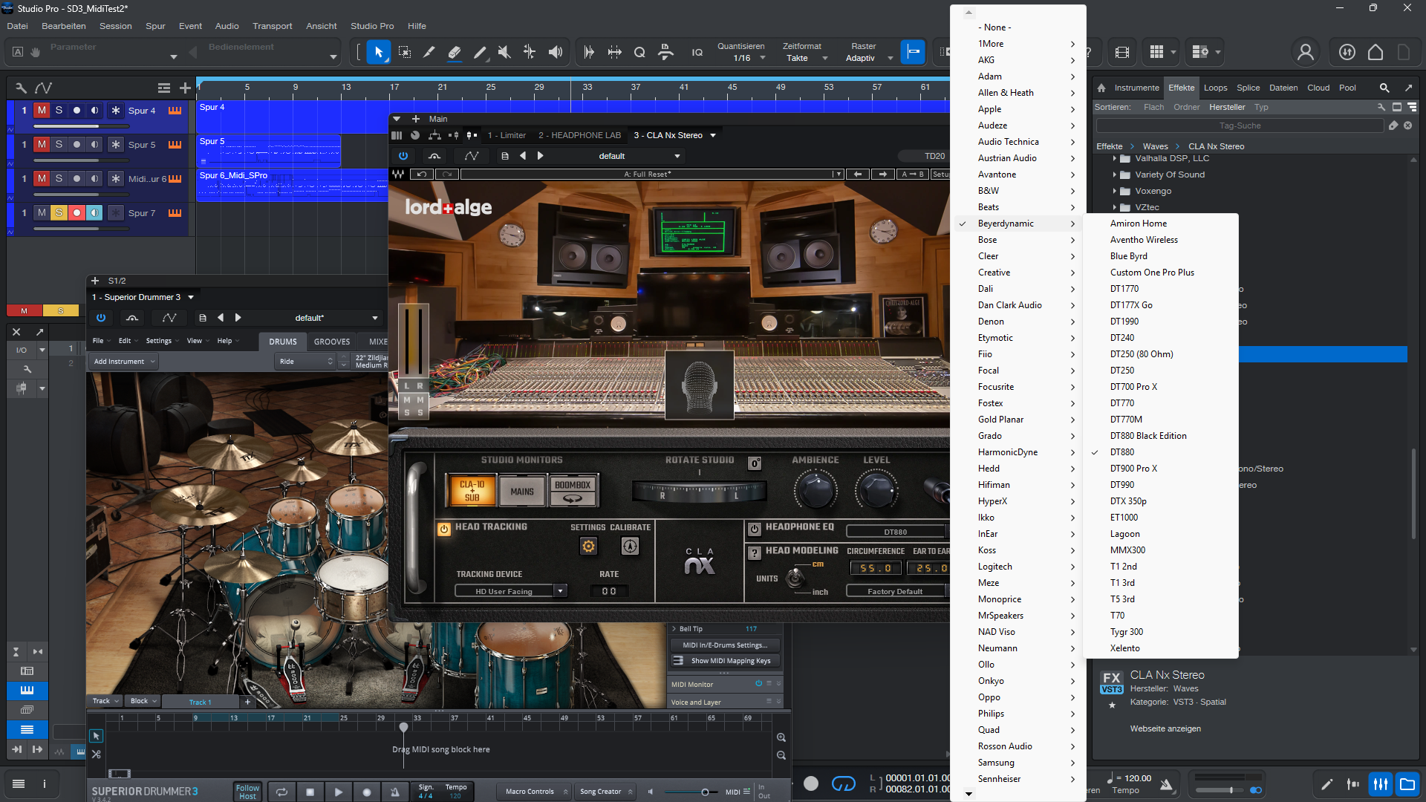Click the Waves undo arrow icon

421,175
